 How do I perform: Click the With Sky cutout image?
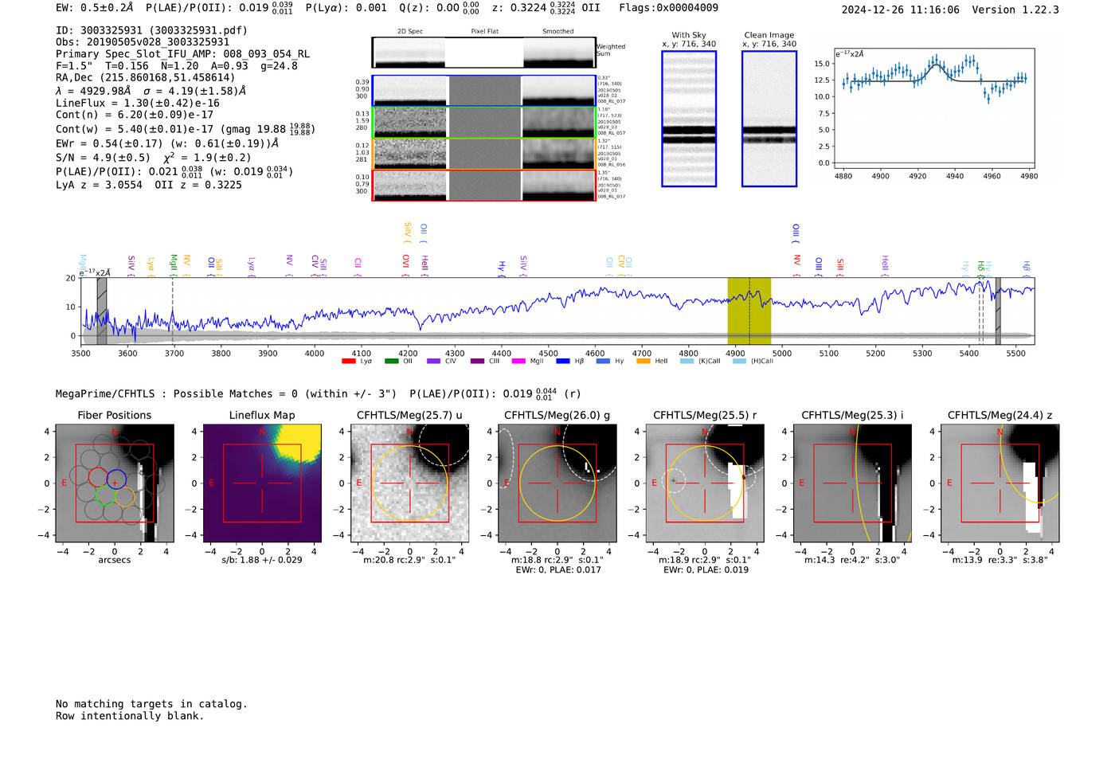689,119
